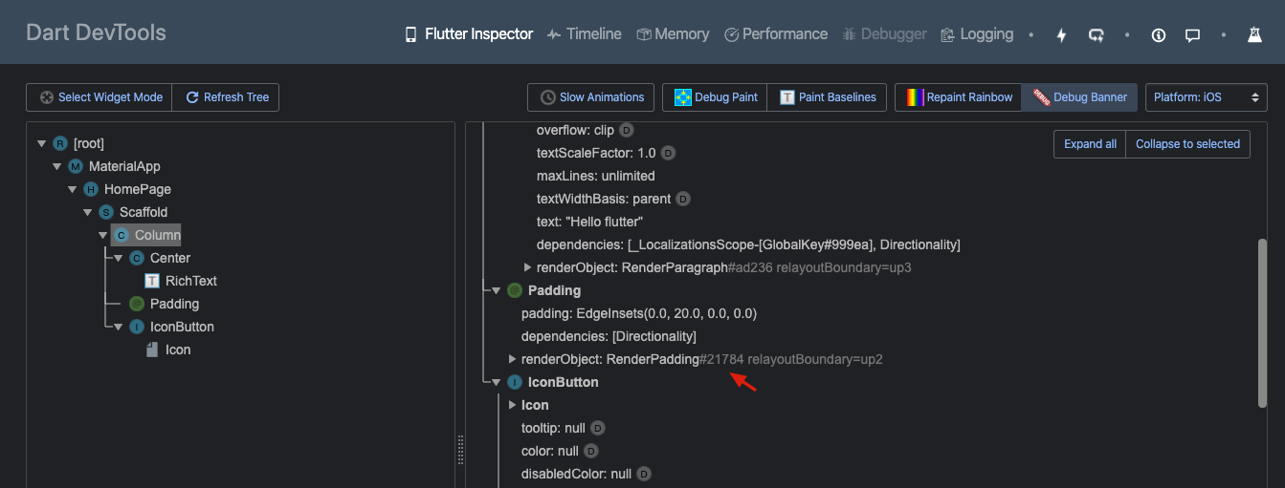Open the feedback speech bubble icon

tap(1192, 35)
